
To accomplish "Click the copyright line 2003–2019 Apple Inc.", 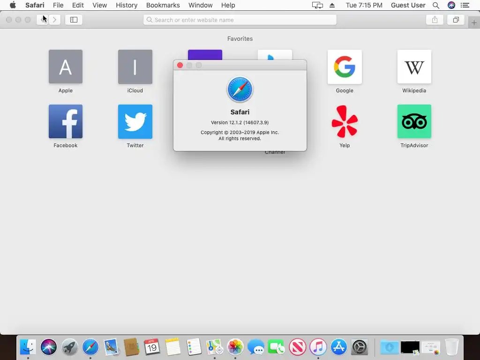I will [240, 132].
